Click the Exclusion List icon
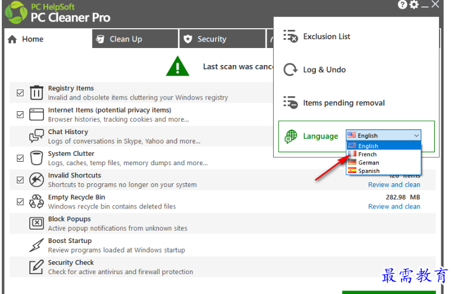 tap(290, 36)
